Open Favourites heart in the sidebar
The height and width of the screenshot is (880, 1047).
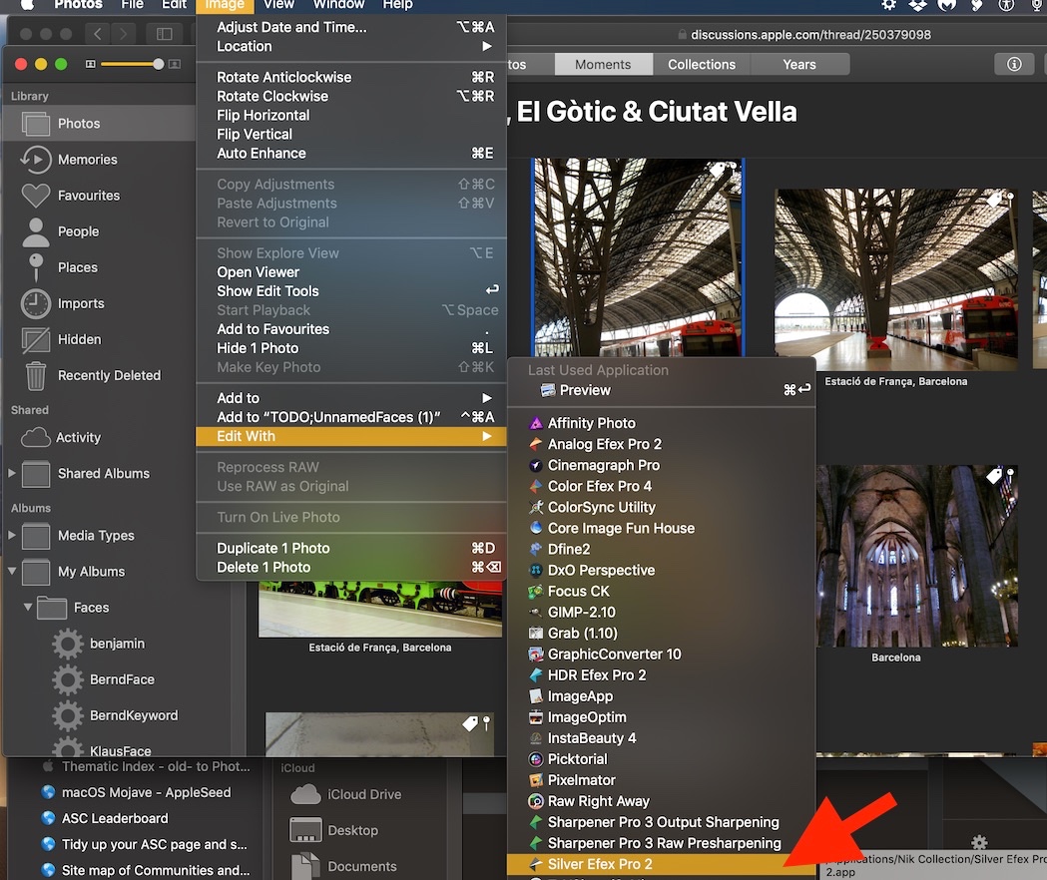pyautogui.click(x=35, y=196)
